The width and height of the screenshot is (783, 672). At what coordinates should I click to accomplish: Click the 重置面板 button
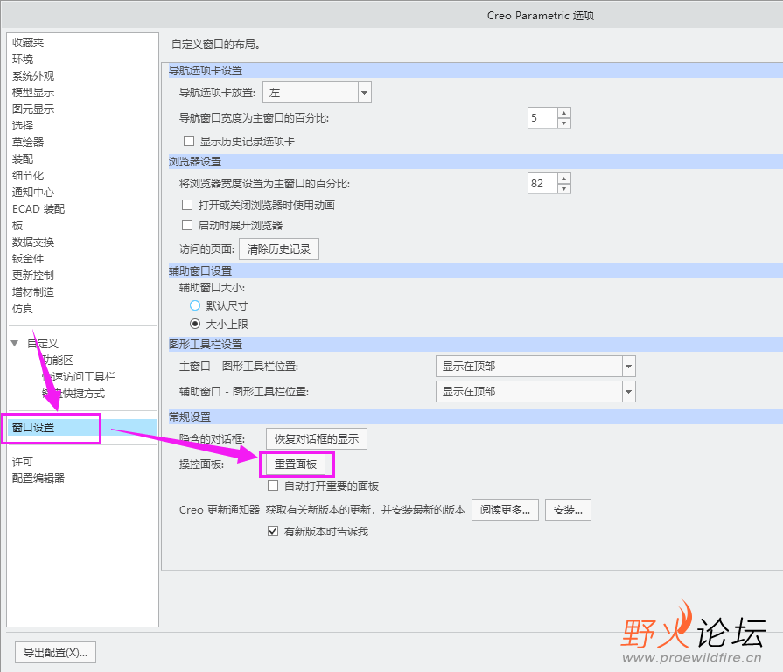coord(296,465)
